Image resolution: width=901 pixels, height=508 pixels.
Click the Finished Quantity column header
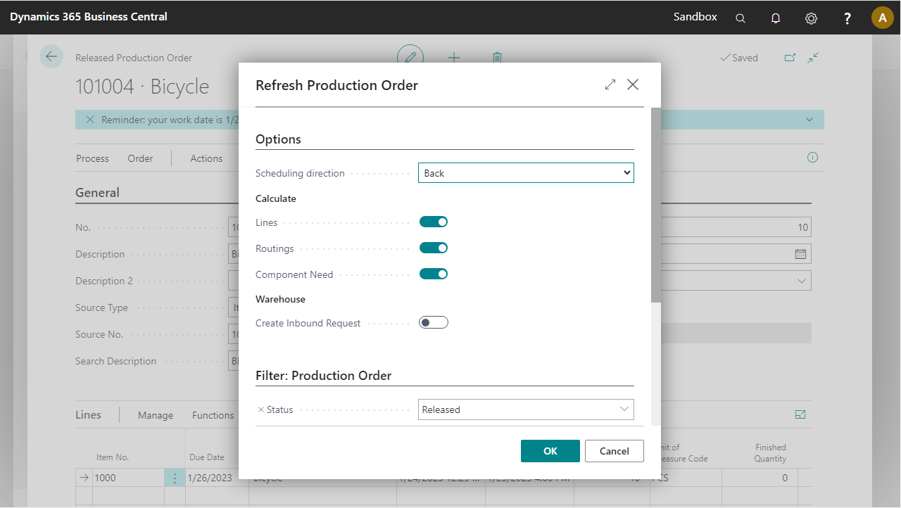(771, 452)
